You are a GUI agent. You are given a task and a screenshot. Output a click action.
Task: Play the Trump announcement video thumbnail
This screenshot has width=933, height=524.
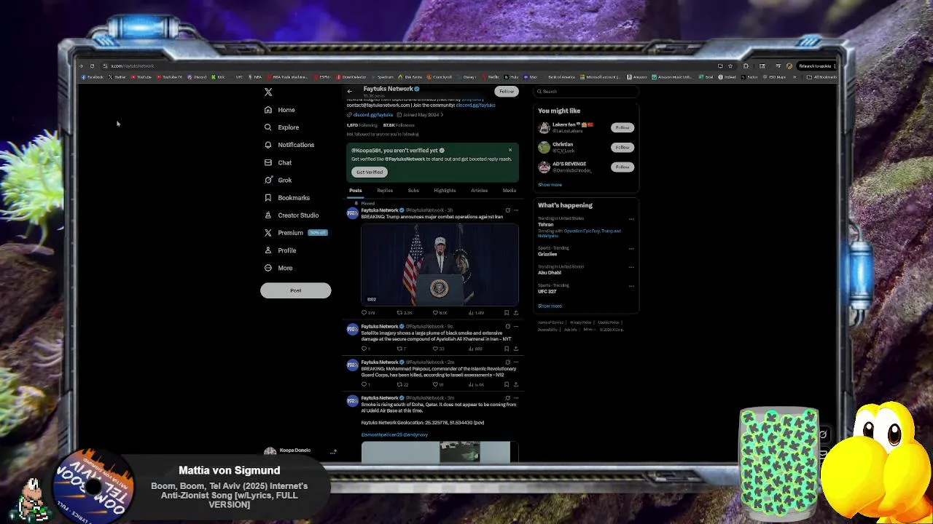point(440,264)
